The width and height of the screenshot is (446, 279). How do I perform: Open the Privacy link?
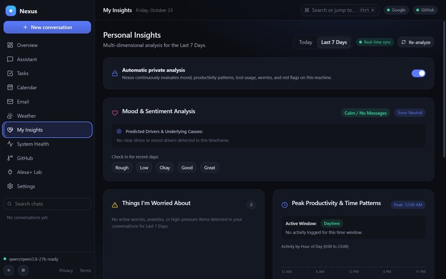[66, 271]
